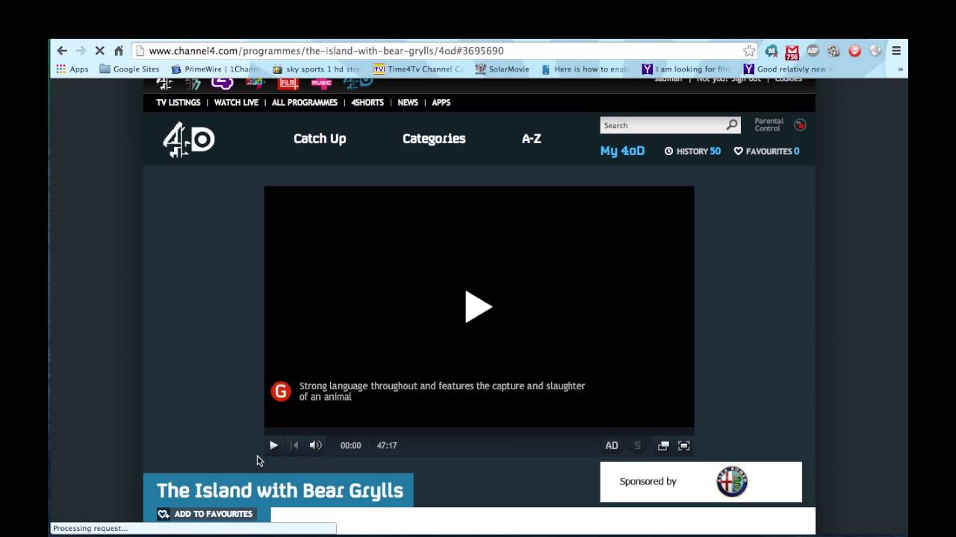This screenshot has height=537, width=956.
Task: Open the Categories section
Action: 434,139
